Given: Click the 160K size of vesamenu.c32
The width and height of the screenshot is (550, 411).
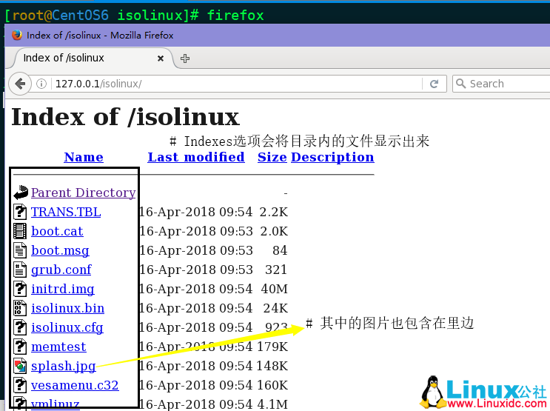Looking at the screenshot, I should pyautogui.click(x=272, y=385).
